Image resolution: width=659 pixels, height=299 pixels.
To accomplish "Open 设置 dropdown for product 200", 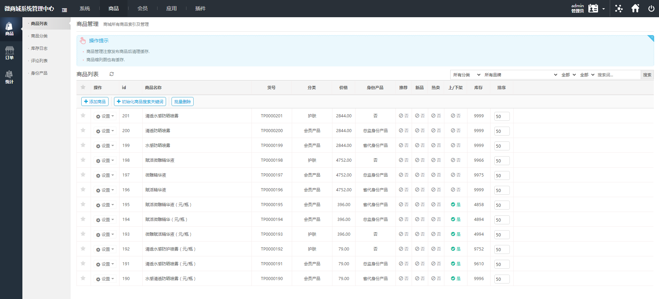I will (x=105, y=131).
